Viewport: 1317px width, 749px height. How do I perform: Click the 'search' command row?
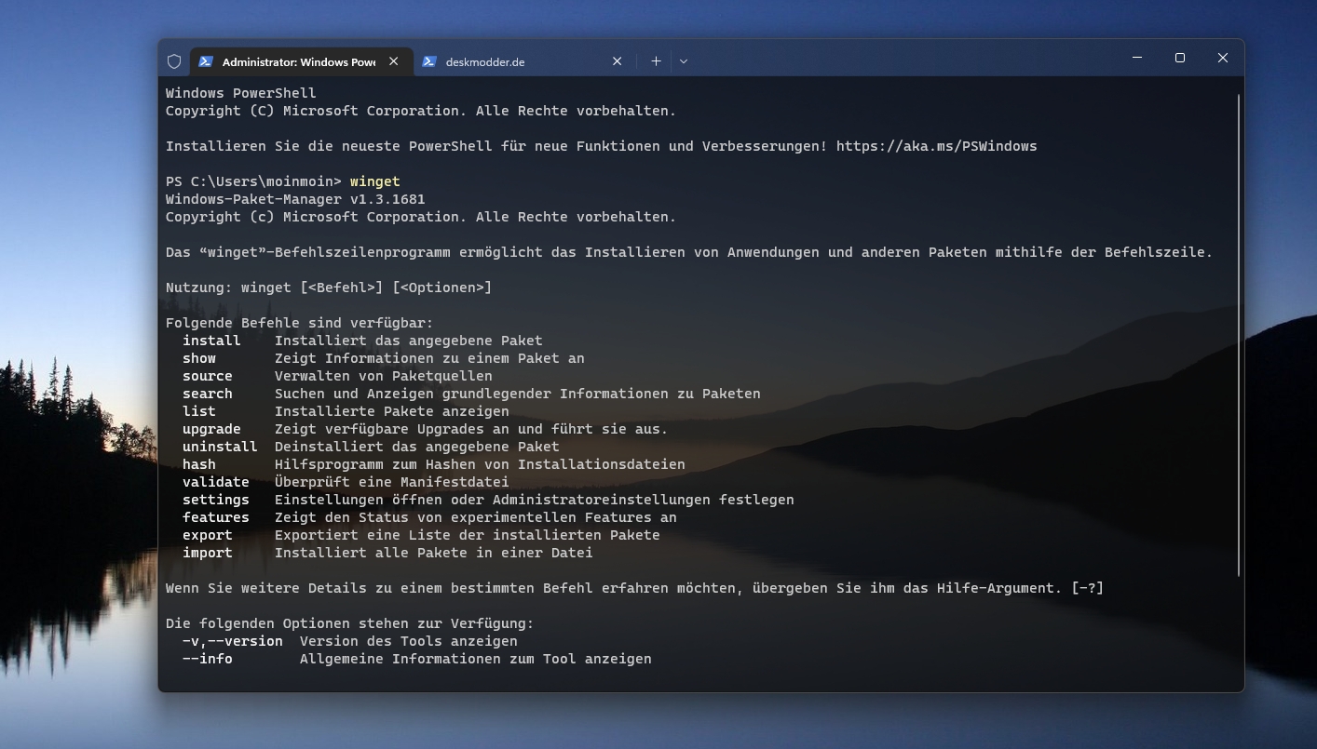[471, 394]
